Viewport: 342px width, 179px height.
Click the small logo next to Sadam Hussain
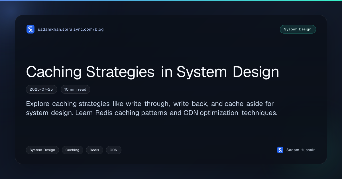tap(280, 150)
